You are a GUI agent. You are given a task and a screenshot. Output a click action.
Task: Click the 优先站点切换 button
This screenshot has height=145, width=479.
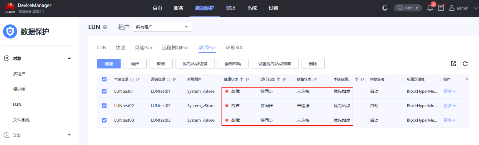[195, 64]
